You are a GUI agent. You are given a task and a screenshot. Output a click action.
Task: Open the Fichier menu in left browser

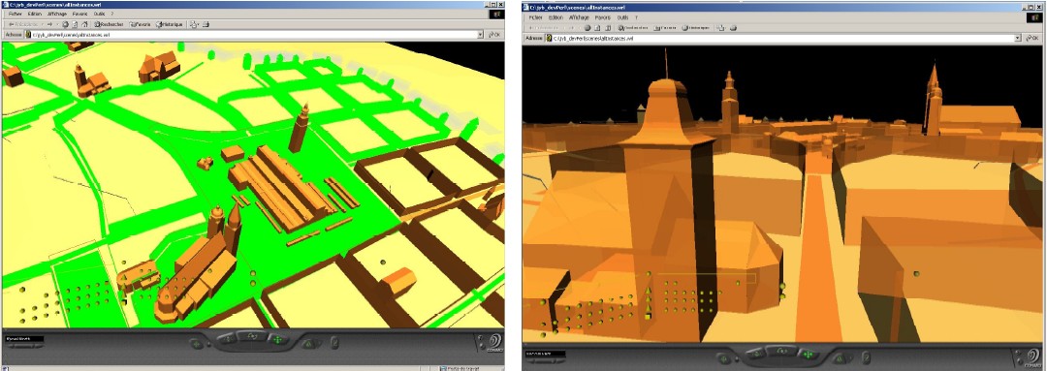(16, 14)
